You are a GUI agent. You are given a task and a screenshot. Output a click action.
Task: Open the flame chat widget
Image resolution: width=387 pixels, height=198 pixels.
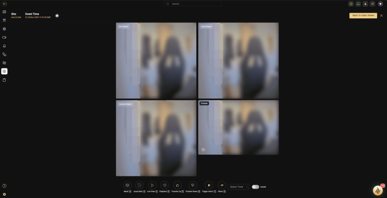(x=378, y=190)
